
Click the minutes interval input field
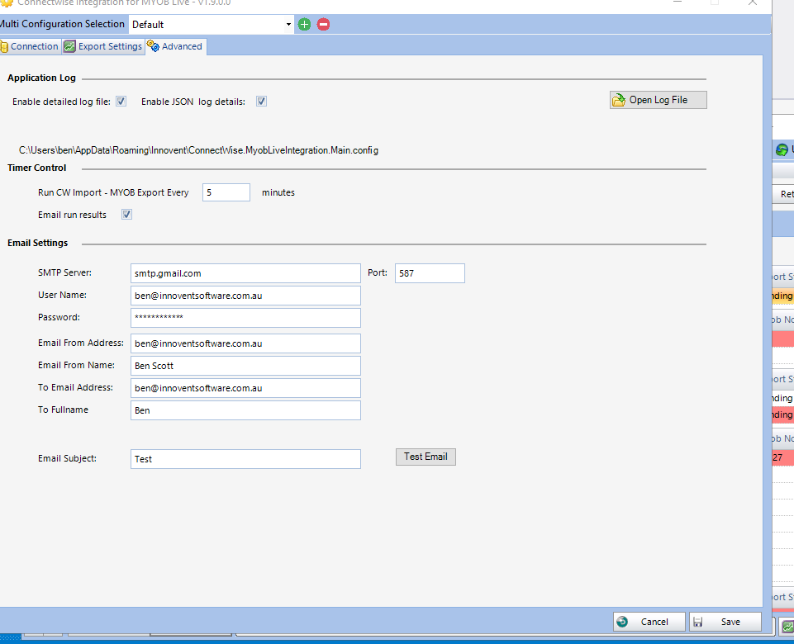(226, 192)
